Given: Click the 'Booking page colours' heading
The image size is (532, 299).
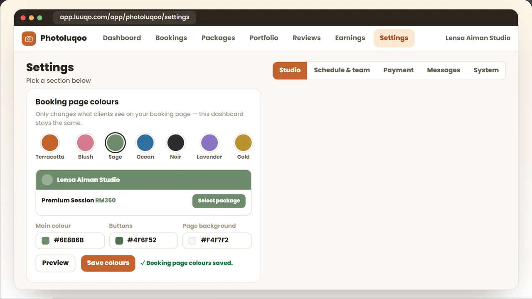Looking at the screenshot, I should tap(77, 102).
